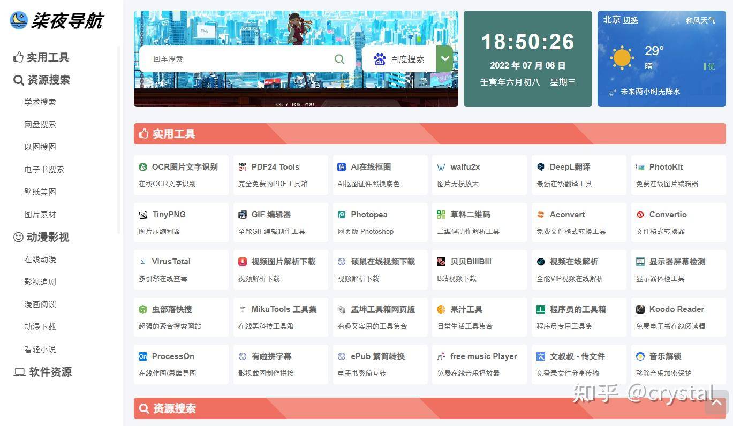
Task: Open 图片素材 sidebar entry
Action: (x=40, y=215)
